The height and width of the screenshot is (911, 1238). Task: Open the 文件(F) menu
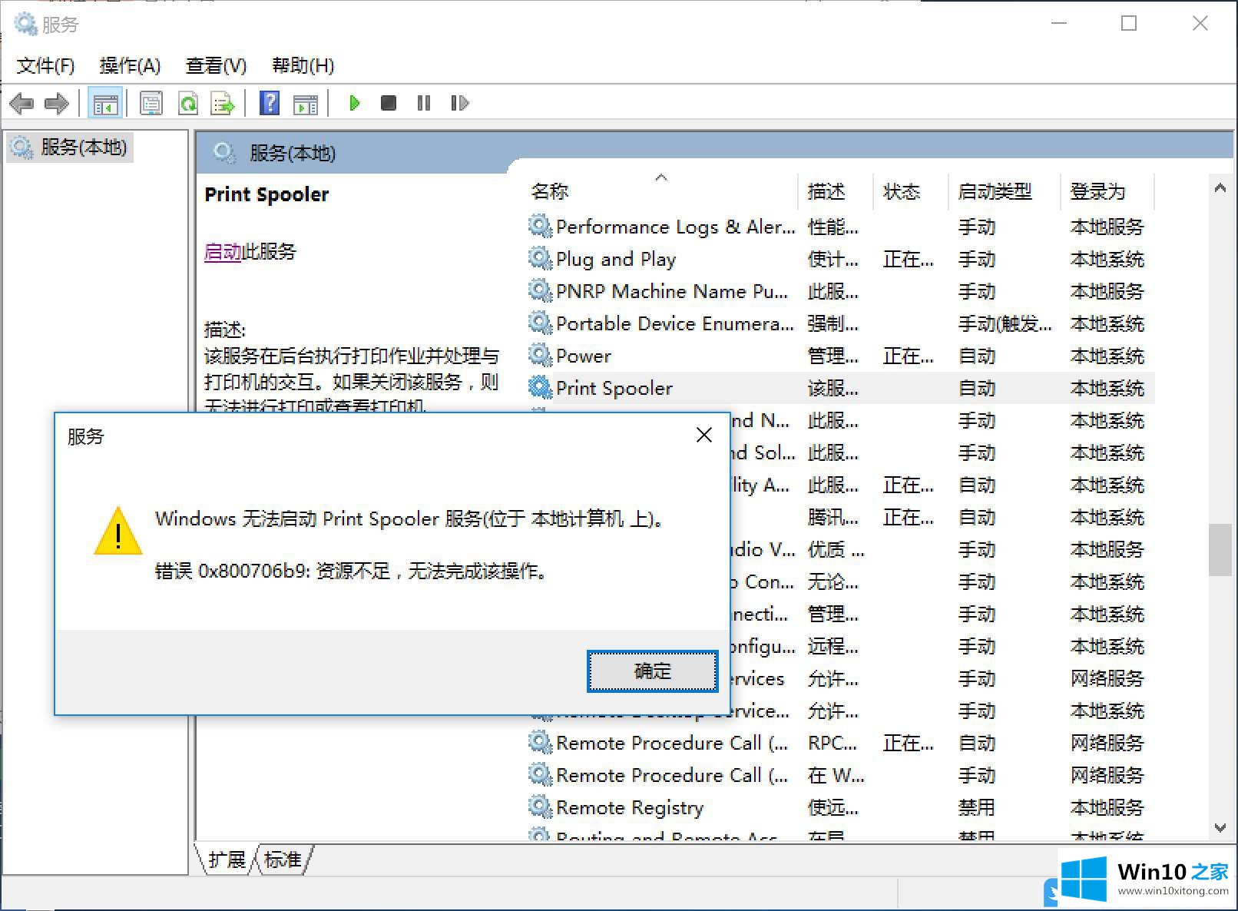tap(45, 66)
